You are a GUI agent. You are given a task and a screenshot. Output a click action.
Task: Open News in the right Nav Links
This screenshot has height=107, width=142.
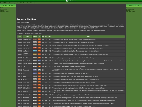coord(128,8)
